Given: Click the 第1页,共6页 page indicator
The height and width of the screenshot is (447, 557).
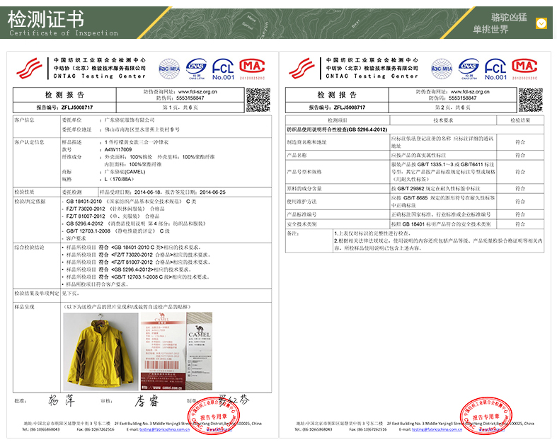Looking at the screenshot, I should [180, 108].
